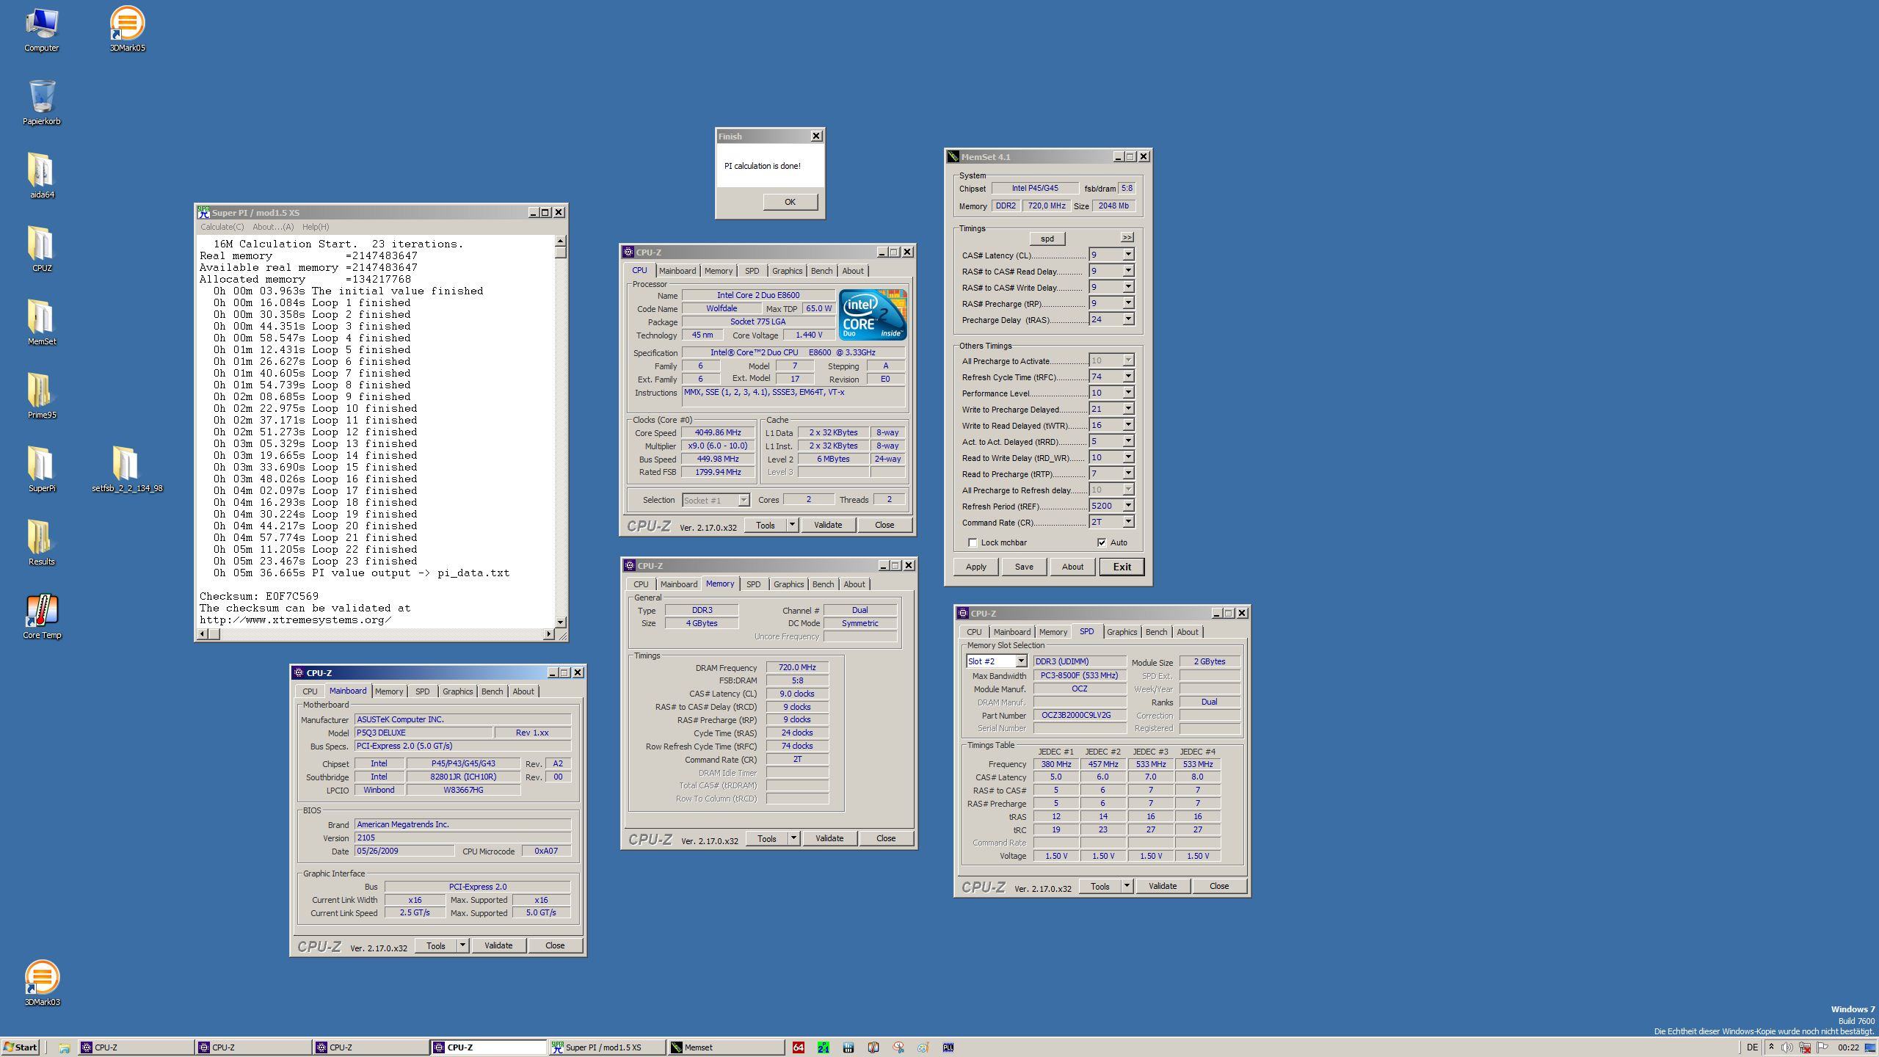Open the 3DMark05 desktop shortcut
Viewport: 1879px width, 1057px height.
point(126,24)
